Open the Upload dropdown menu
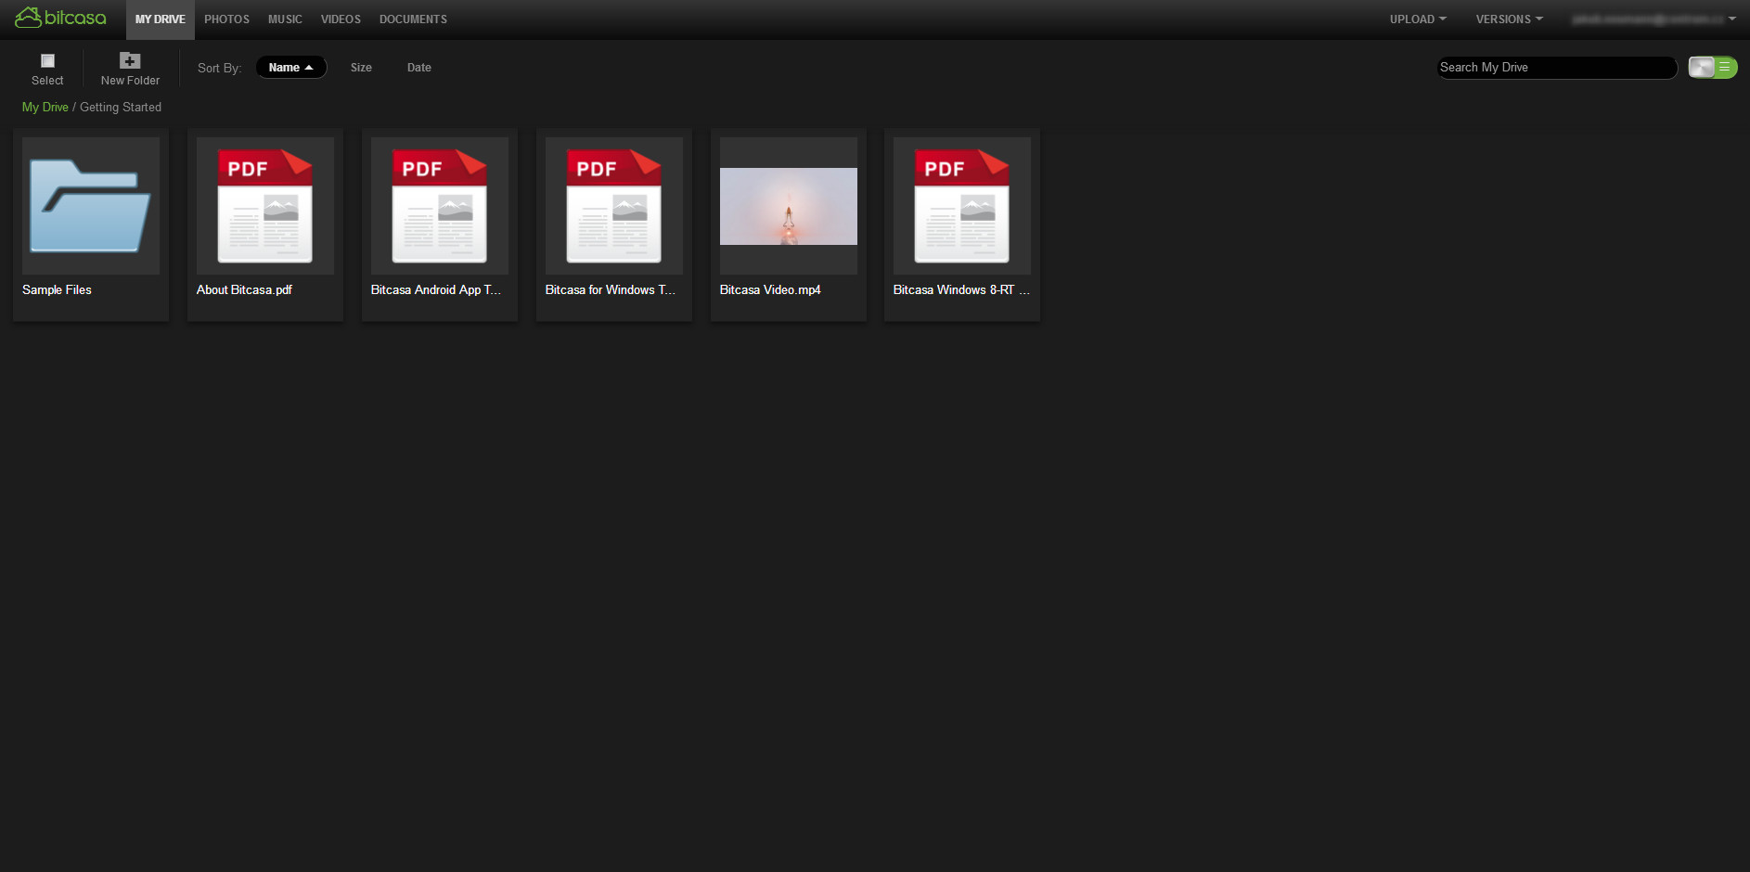The image size is (1750, 872). click(x=1418, y=19)
